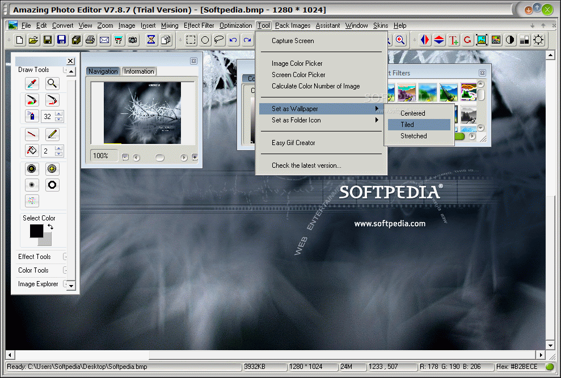Click the foreground black color swatch
The image size is (561, 378).
[x=36, y=231]
